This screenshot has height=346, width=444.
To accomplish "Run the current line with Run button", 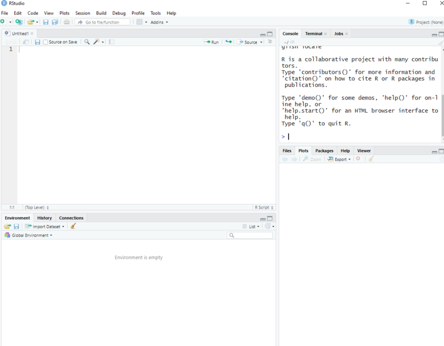I will 211,42.
